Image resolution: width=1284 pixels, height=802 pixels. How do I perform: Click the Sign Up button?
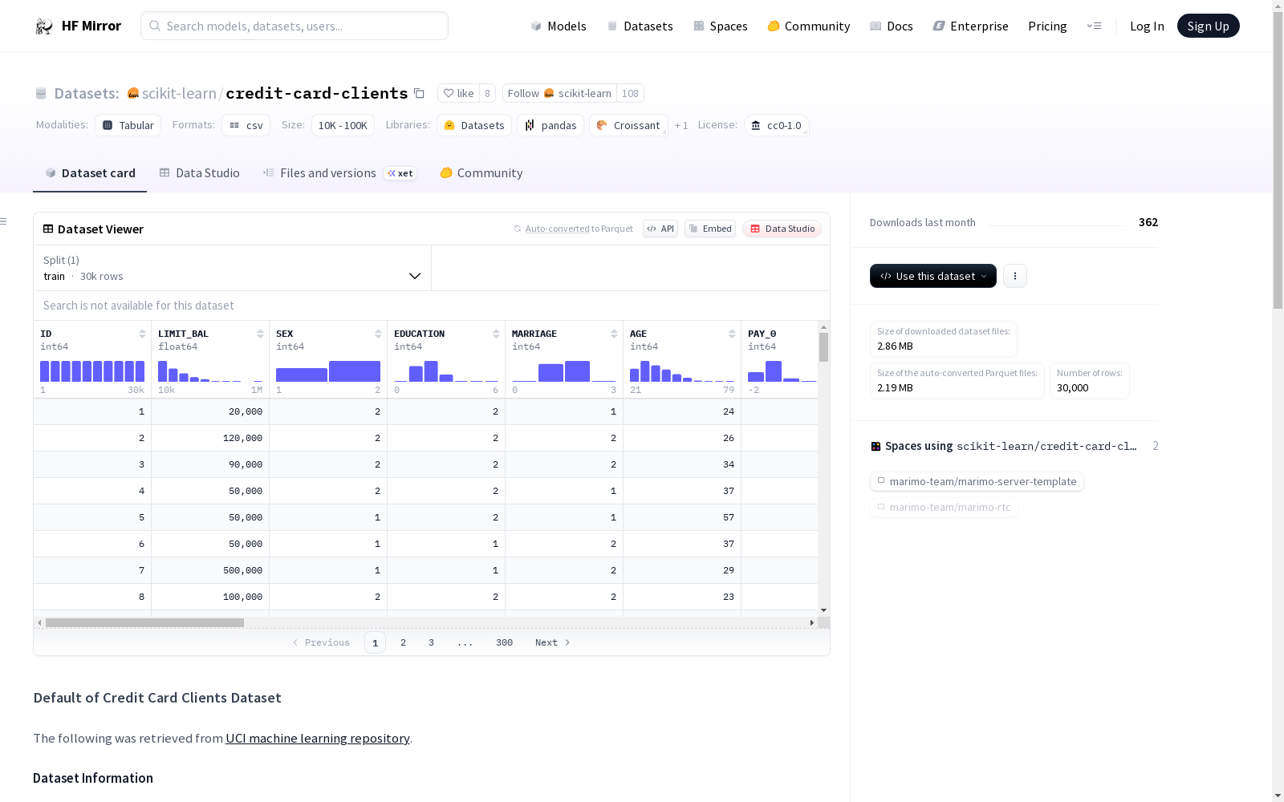1208,26
